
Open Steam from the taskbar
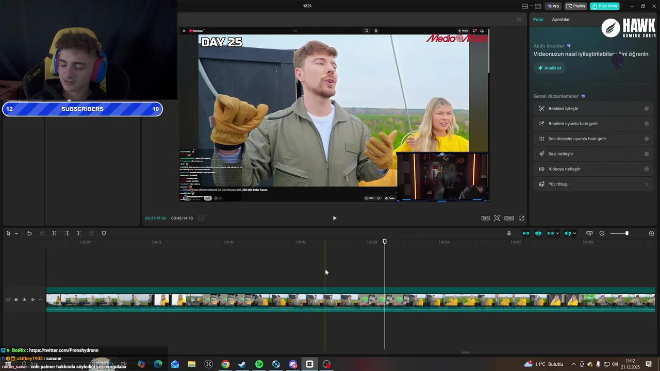[x=242, y=364]
